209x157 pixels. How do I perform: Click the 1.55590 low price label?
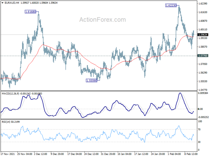pyautogui.click(x=92, y=81)
